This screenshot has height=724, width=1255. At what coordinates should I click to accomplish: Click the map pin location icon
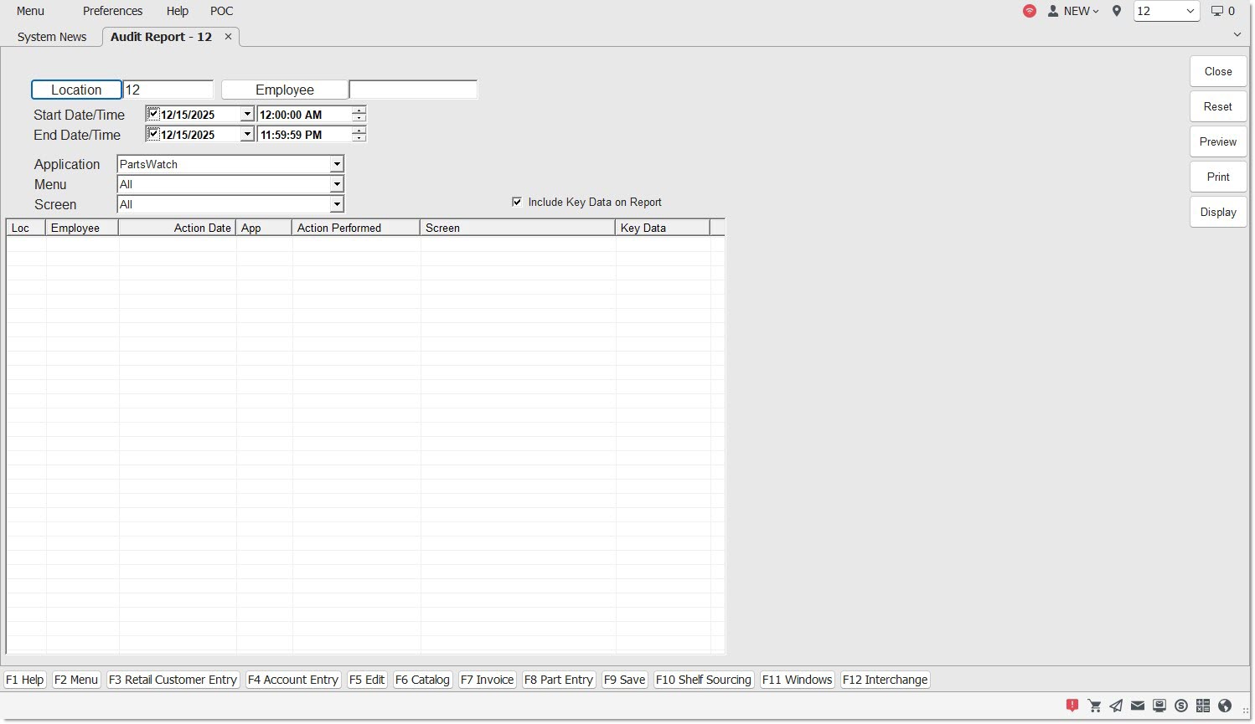pos(1117,11)
